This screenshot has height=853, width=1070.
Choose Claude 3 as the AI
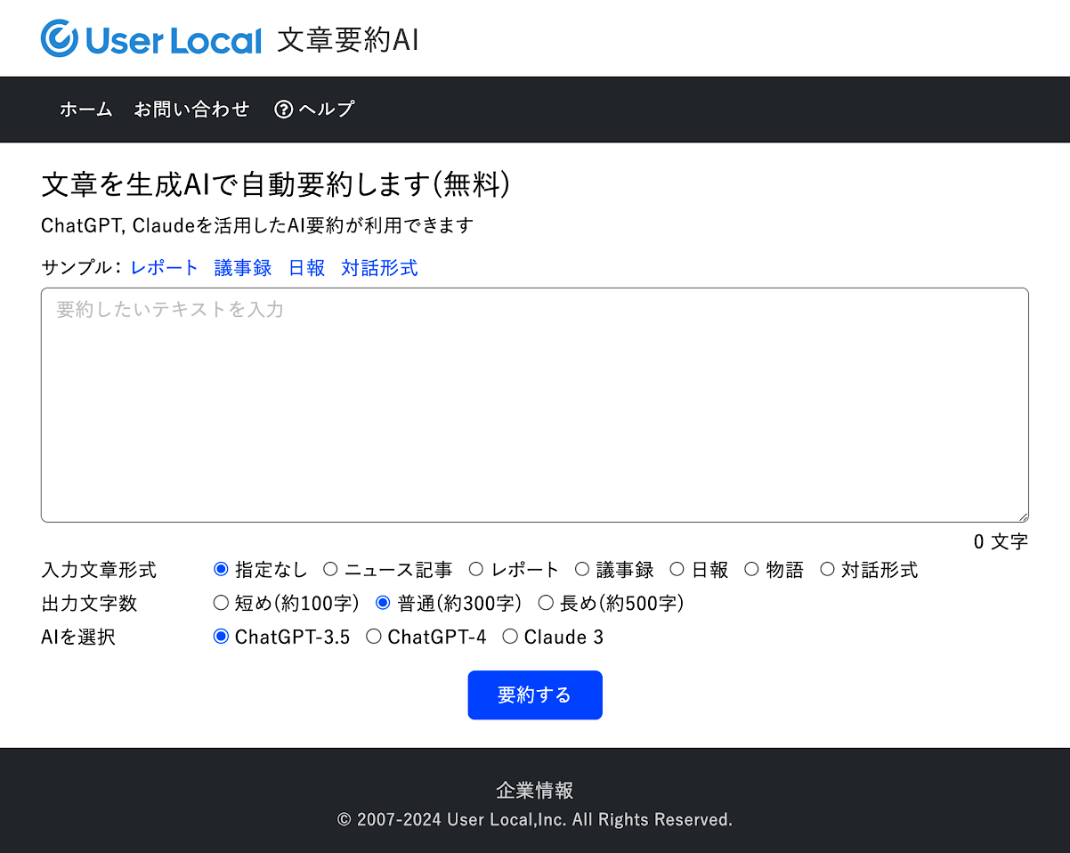pyautogui.click(x=510, y=638)
